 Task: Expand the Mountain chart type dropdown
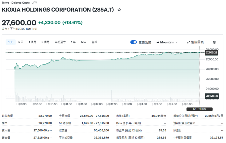(167, 42)
